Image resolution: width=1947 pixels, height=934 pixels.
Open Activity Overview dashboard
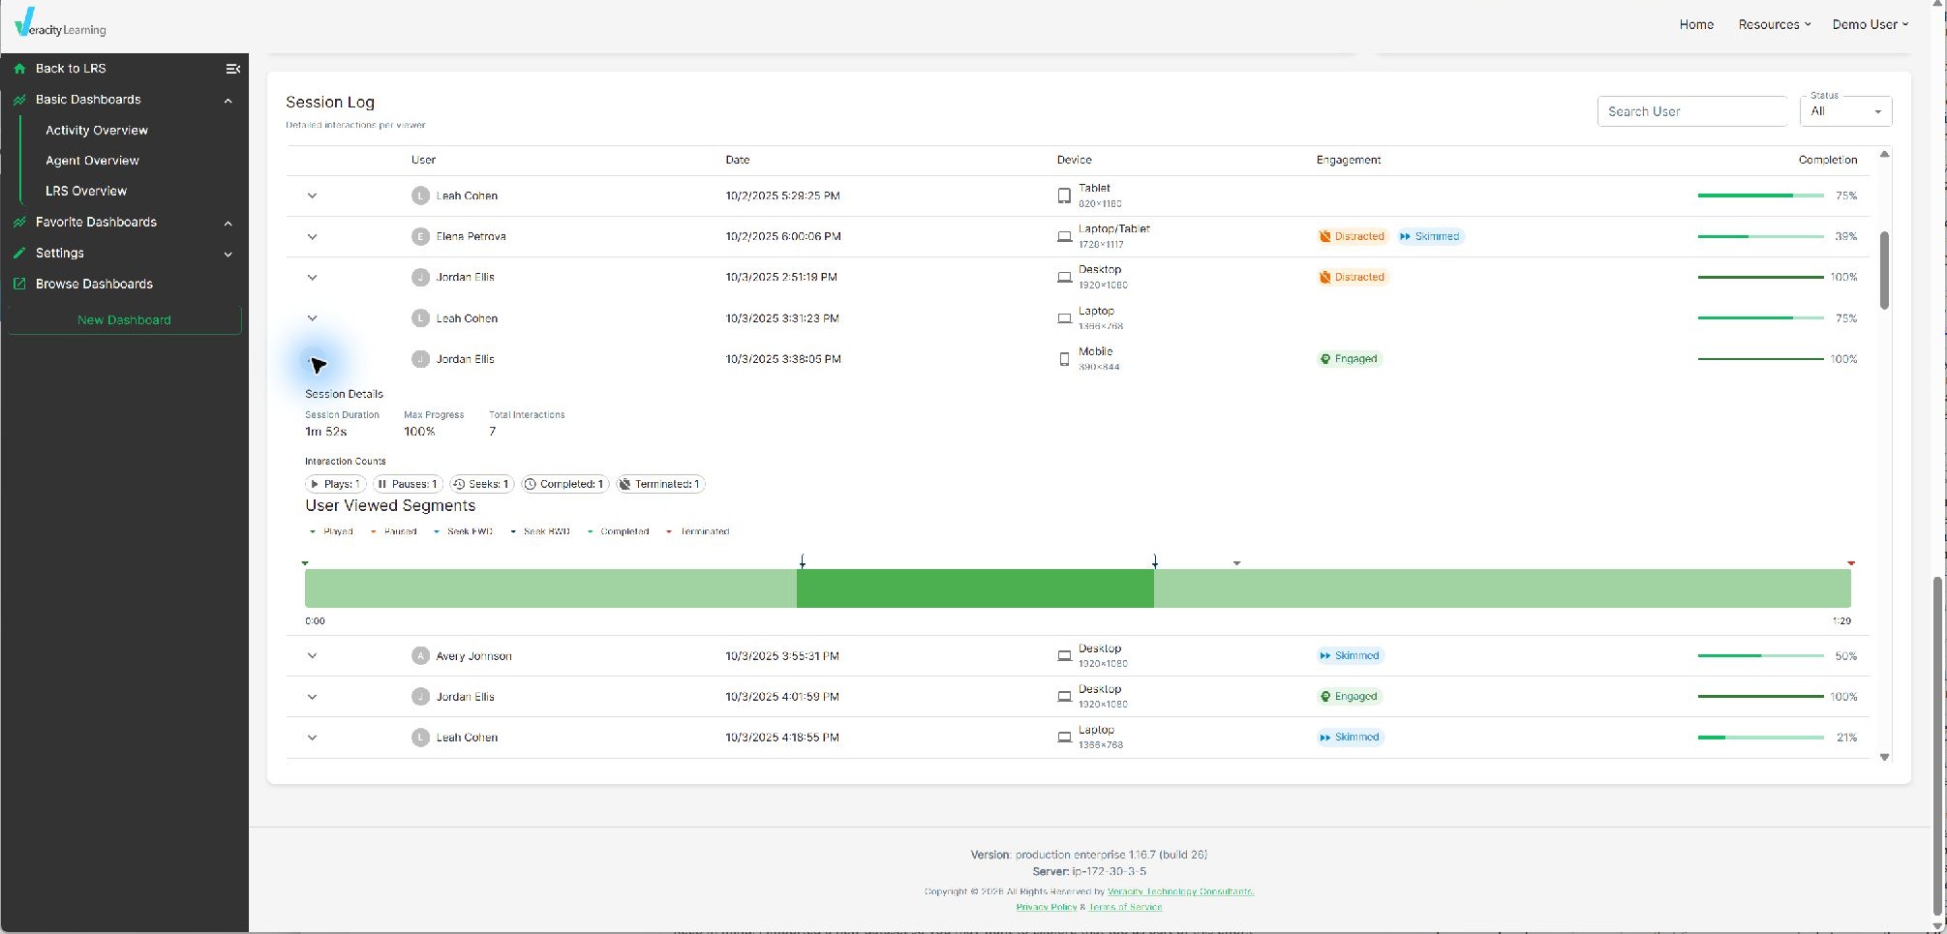97,131
